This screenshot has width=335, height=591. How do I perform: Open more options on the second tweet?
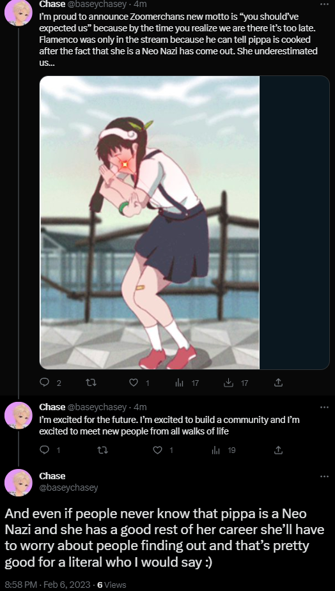click(x=324, y=408)
